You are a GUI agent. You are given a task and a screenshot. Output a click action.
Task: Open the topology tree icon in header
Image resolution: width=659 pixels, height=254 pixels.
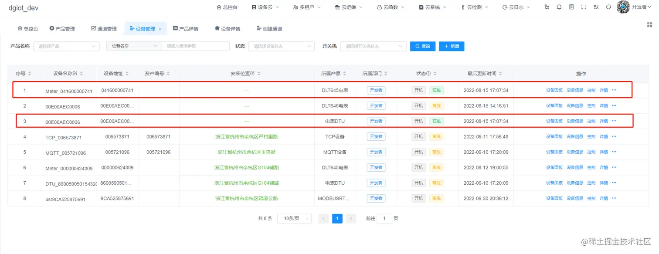547,7
